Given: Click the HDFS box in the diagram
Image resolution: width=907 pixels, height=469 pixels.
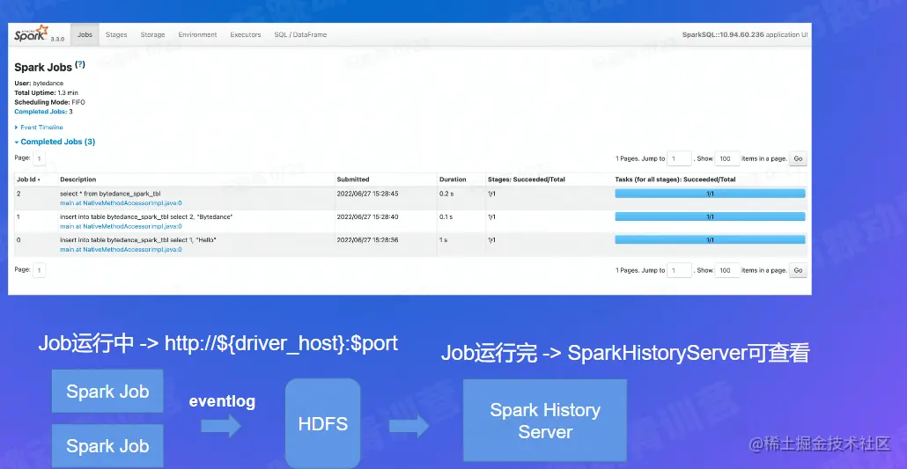Looking at the screenshot, I should [x=323, y=424].
